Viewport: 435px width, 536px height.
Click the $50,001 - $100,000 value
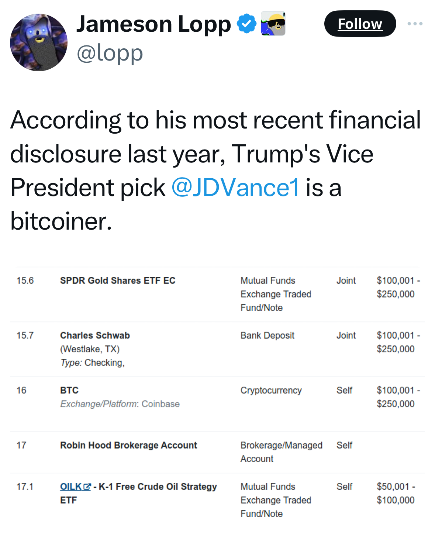(x=396, y=494)
